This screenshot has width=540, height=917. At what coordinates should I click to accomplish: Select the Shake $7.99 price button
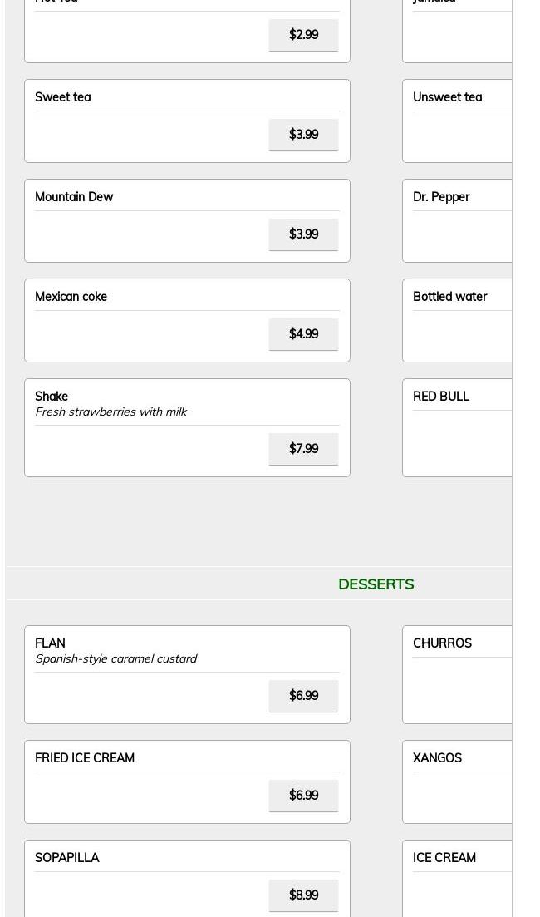tap(303, 449)
